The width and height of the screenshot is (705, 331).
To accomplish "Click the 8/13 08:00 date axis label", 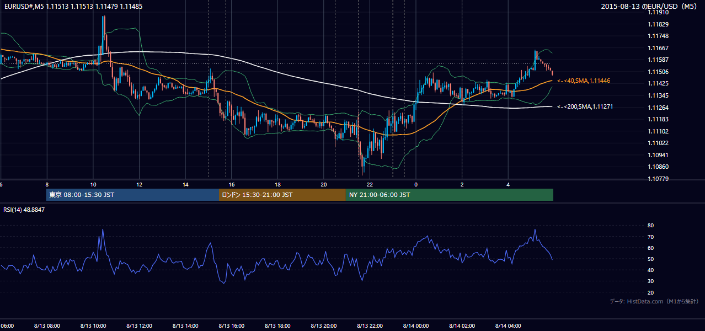I will [x=47, y=325].
